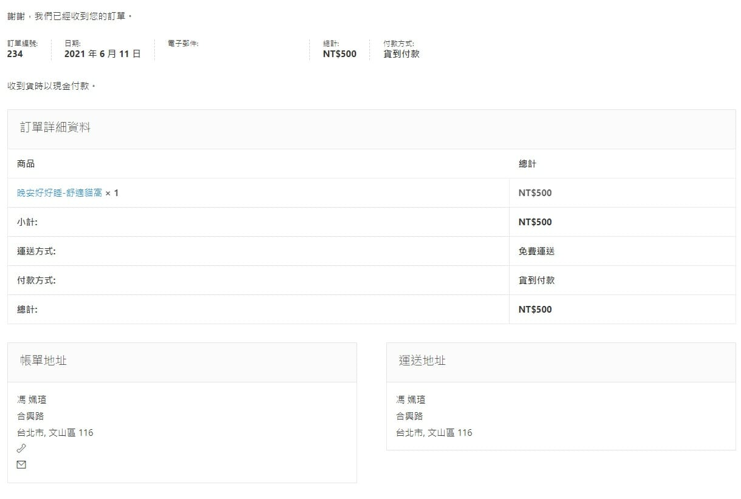This screenshot has width=741, height=499.
Task: Click the 商品 column header
Action: pos(26,164)
